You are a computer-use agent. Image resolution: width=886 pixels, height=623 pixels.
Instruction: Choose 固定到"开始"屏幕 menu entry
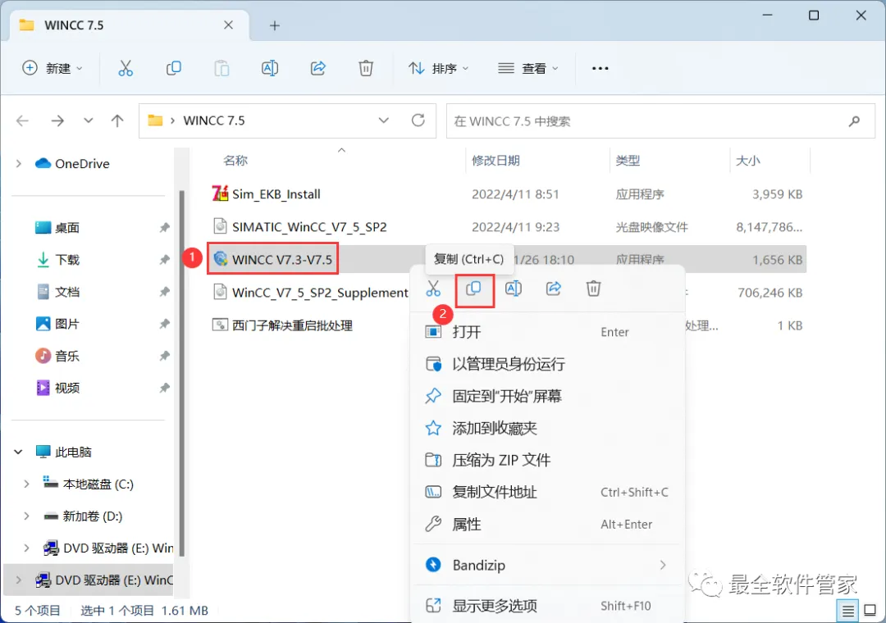coord(547,396)
